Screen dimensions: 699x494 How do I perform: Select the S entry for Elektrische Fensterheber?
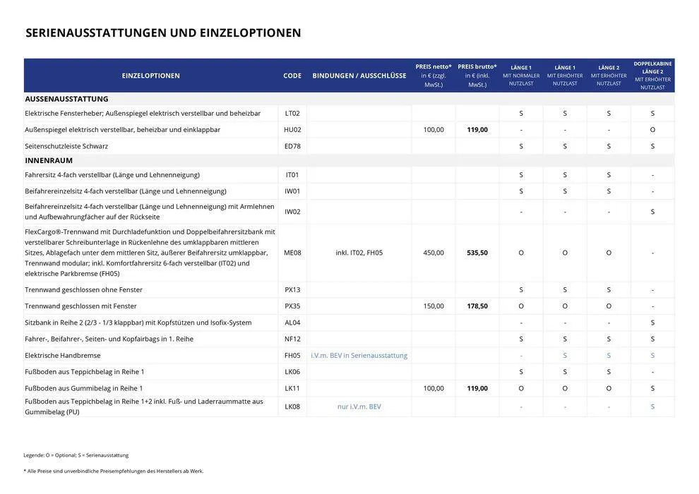click(521, 112)
